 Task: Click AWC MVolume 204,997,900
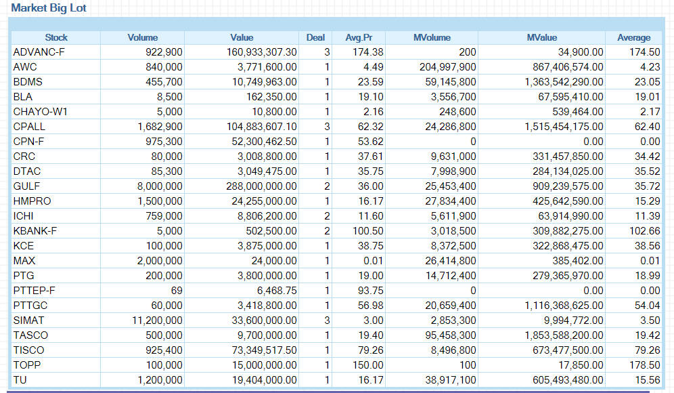447,67
